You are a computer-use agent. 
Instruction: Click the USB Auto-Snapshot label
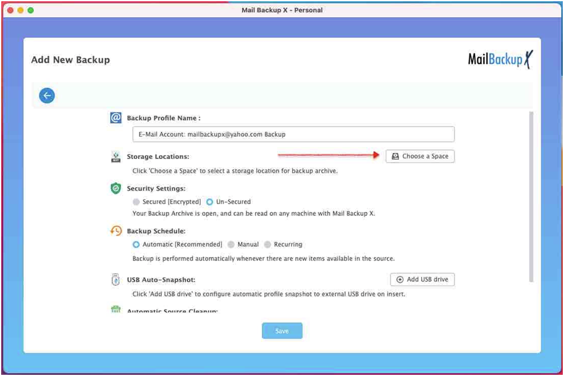[161, 280]
